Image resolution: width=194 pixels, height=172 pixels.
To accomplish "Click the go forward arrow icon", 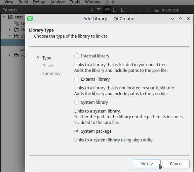I will pyautogui.click(x=140, y=10).
